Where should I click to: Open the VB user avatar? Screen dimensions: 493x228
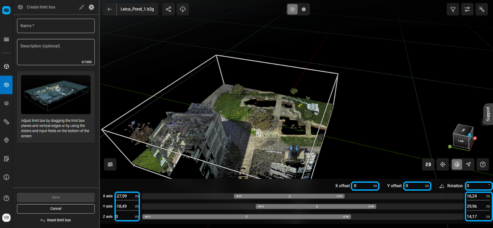pos(6,217)
